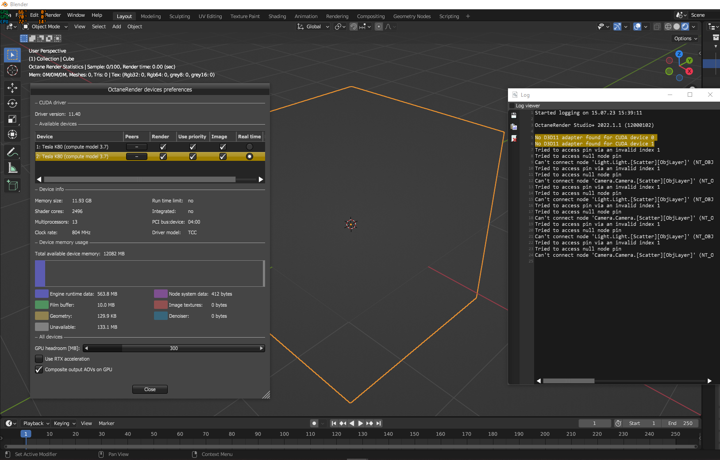This screenshot has width=720, height=460.
Task: Jump to next keyframe
Action: pyautogui.click(x=370, y=423)
